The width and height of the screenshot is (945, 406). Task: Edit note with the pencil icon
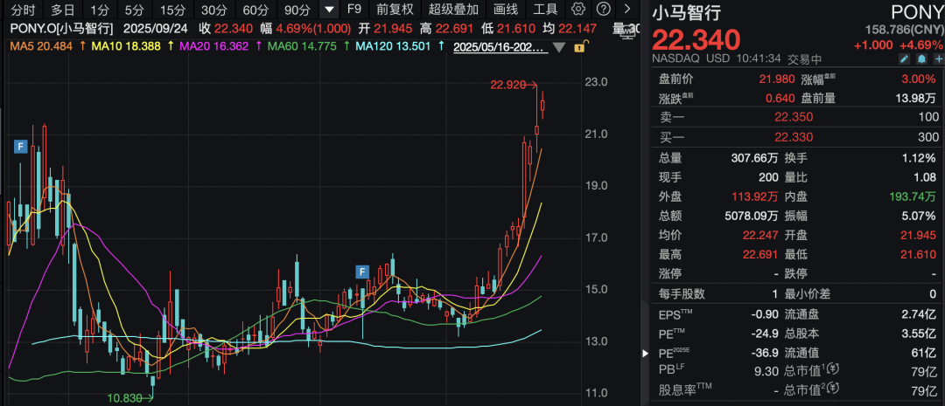pos(904,58)
